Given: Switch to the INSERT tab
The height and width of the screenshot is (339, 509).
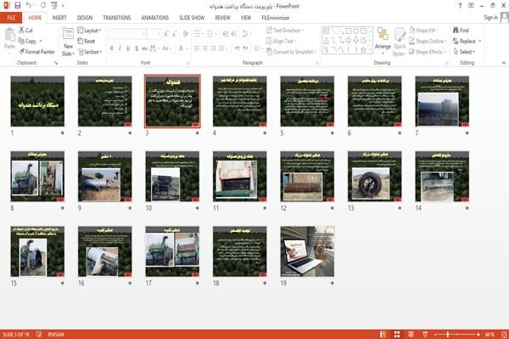Looking at the screenshot, I should [x=59, y=18].
